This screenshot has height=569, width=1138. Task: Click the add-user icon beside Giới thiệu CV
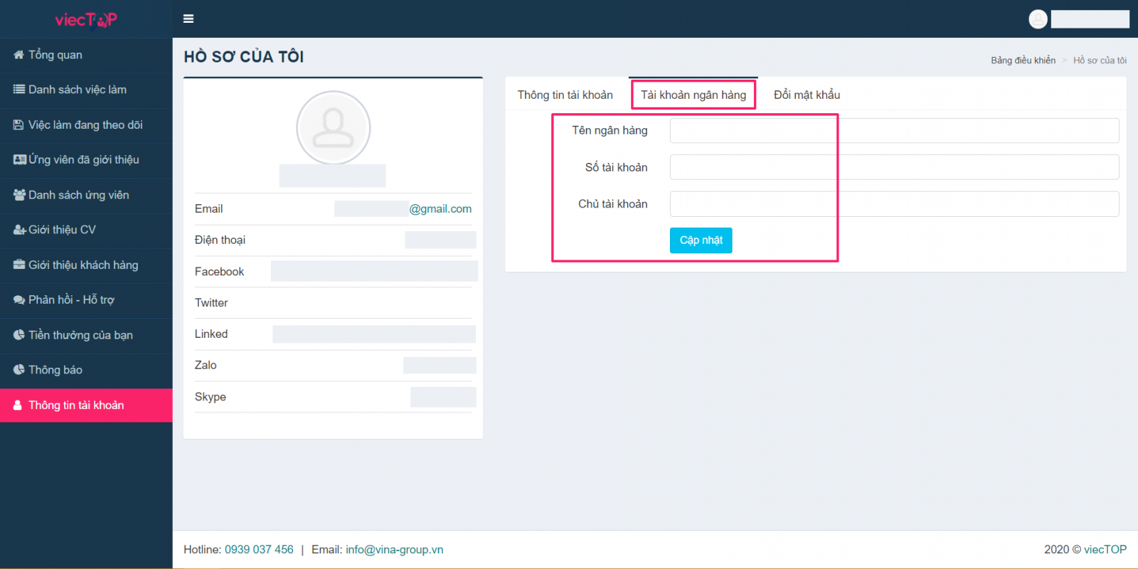pyautogui.click(x=20, y=230)
